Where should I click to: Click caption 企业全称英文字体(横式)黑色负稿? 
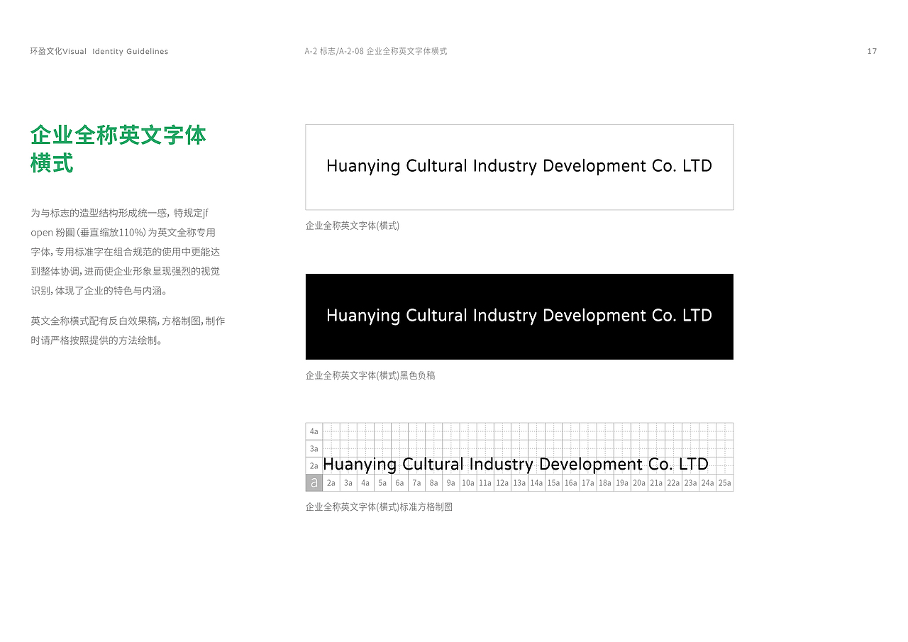point(370,375)
